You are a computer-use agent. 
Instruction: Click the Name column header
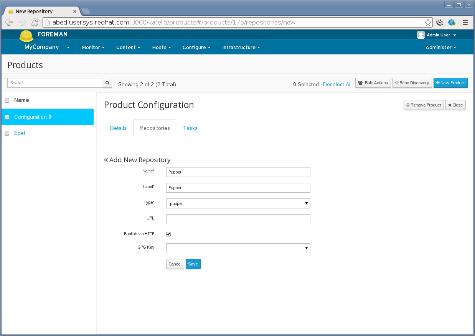21,100
